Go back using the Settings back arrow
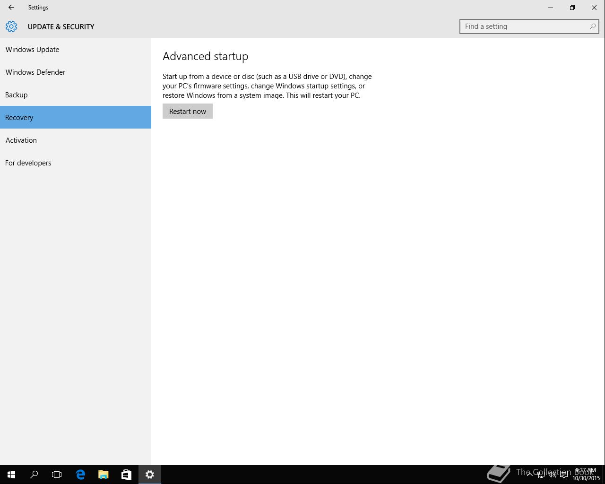Viewport: 605px width, 484px height. coord(11,8)
